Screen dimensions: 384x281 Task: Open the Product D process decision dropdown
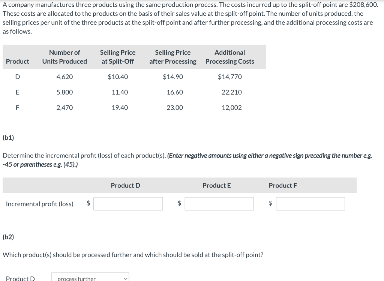click(x=90, y=278)
